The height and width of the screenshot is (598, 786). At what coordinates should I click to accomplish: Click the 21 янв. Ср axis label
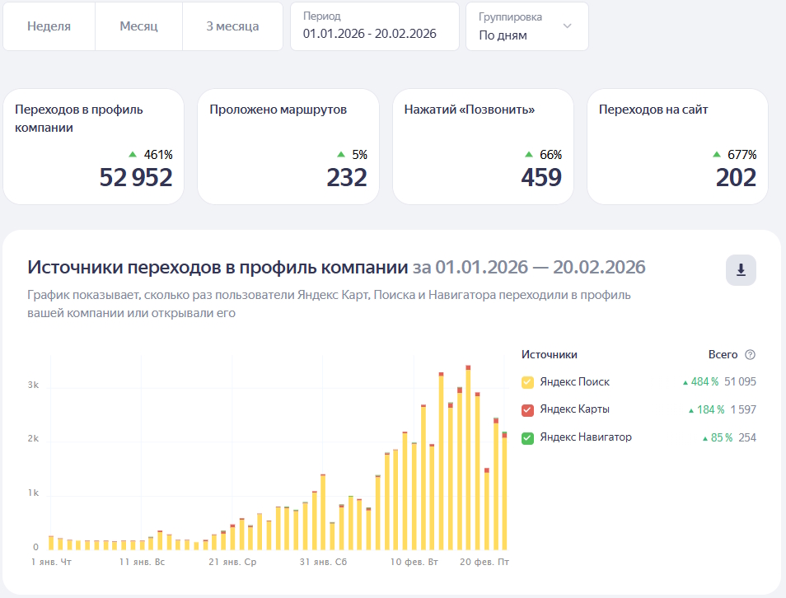tap(232, 562)
